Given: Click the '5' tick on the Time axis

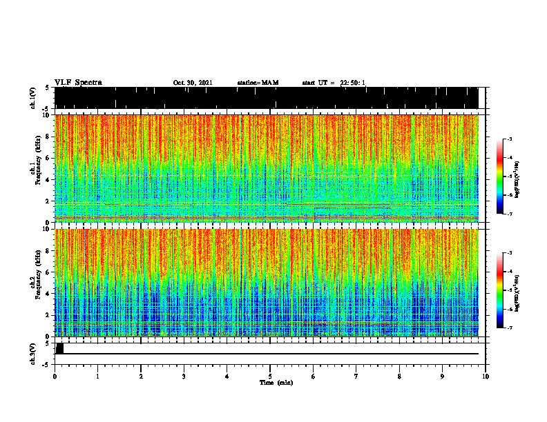Looking at the screenshot, I should [270, 376].
